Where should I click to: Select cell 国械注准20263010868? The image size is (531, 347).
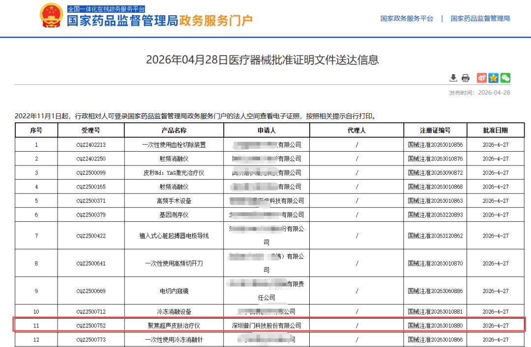point(435,187)
